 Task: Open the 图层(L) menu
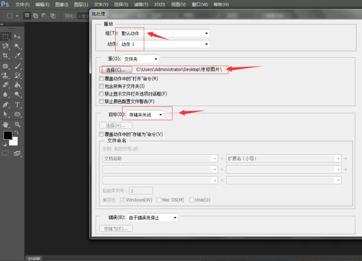click(x=81, y=4)
